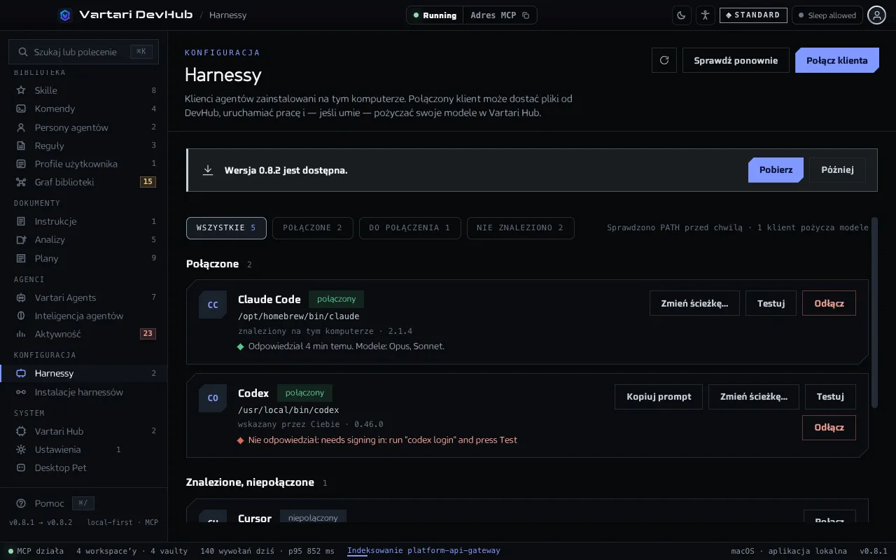Click the Inteligencja agentów icon
The image size is (896, 560).
click(x=21, y=316)
